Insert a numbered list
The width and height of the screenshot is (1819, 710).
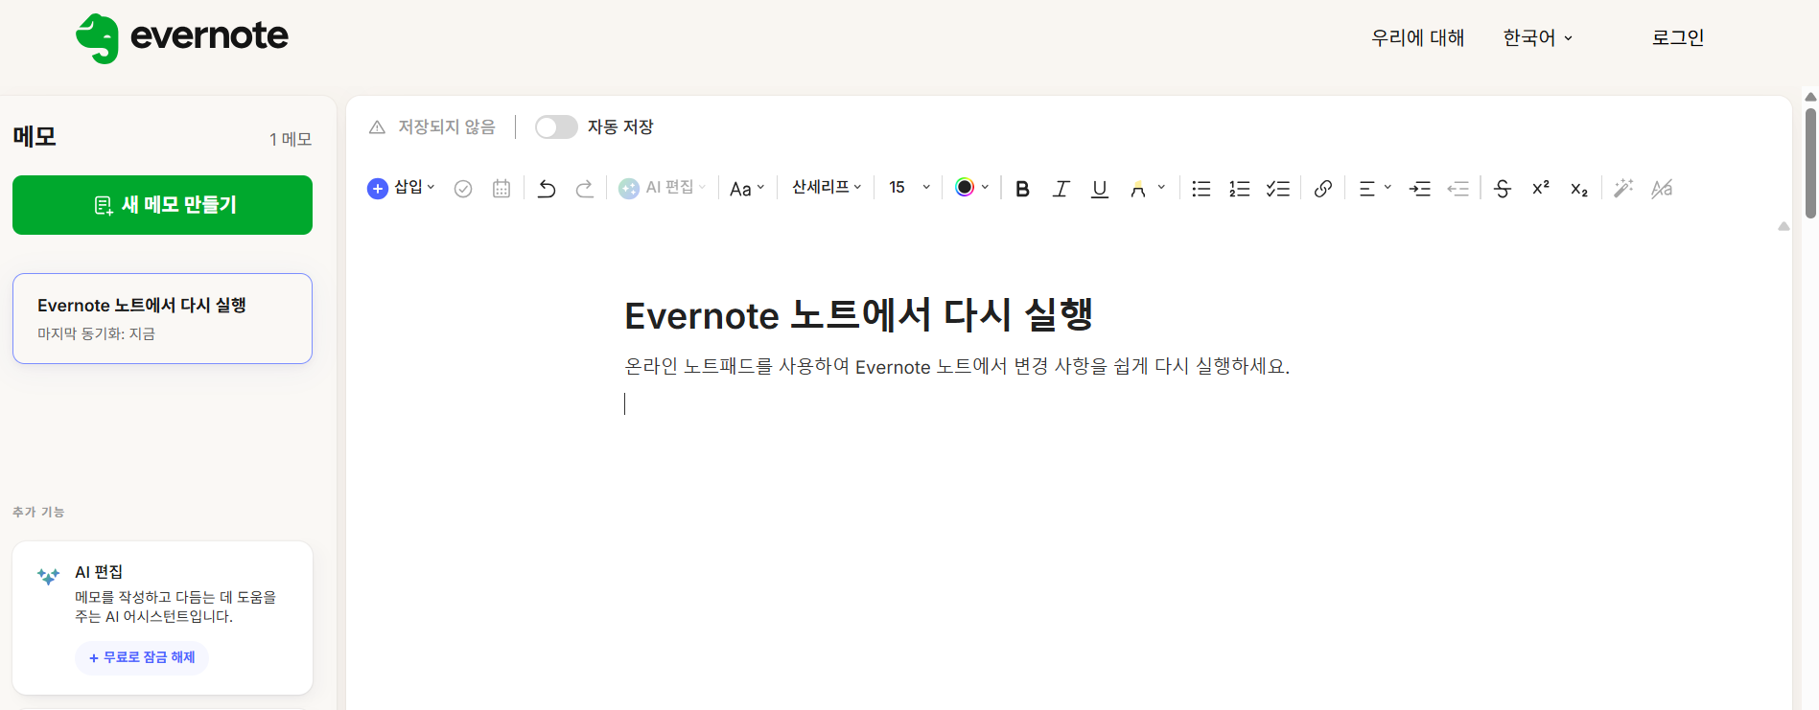(1240, 189)
